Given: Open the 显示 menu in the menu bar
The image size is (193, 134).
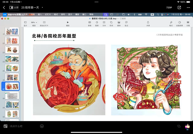Looking at the screenshot, I should pos(70,15).
